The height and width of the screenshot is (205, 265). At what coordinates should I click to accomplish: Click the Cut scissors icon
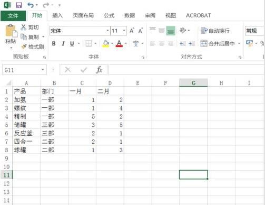tap(24, 27)
